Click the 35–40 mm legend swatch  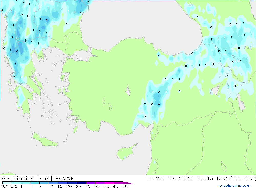coord(100,183)
